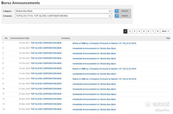
Task: Open the 02 Dec 2020 Immediate Announcement link
Action: click(94, 84)
